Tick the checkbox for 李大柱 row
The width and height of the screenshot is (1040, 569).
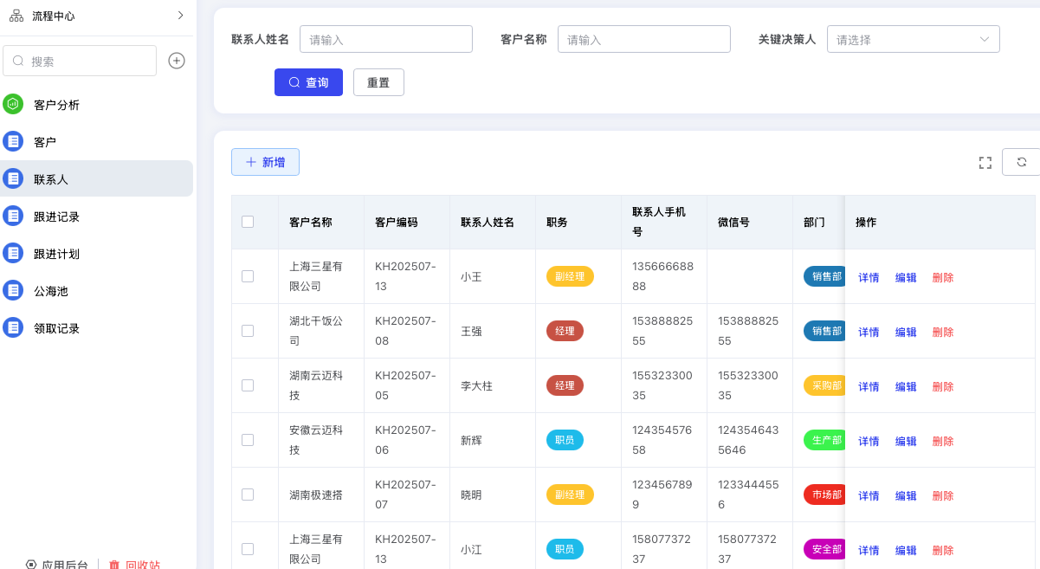click(x=248, y=385)
